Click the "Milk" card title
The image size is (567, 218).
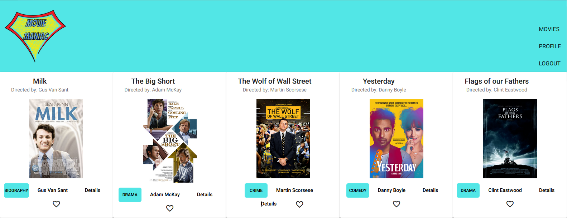(40, 81)
